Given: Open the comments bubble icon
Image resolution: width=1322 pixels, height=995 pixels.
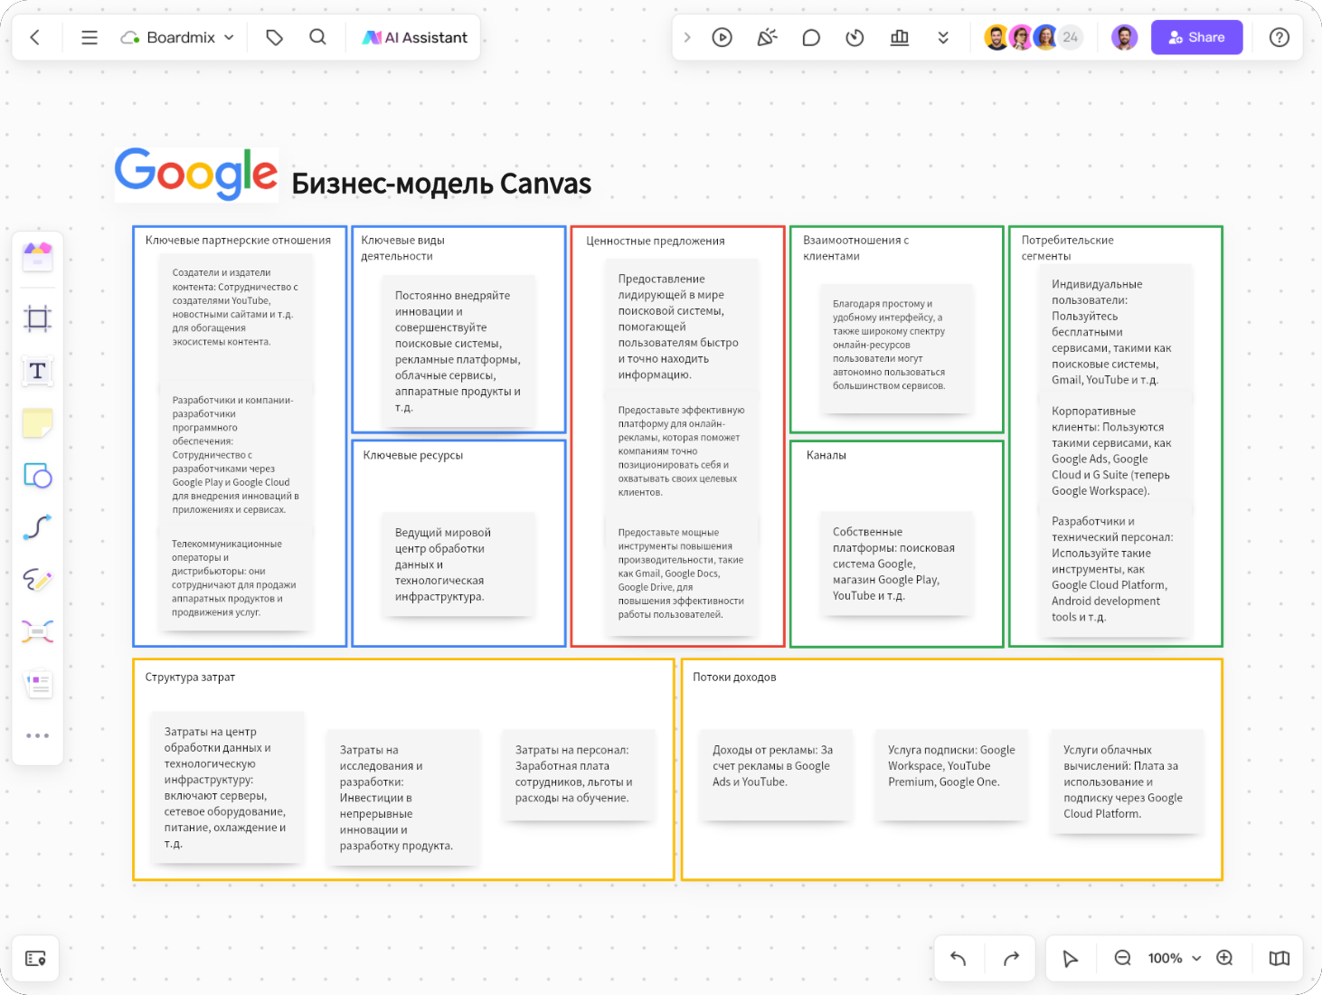Looking at the screenshot, I should pos(811,37).
